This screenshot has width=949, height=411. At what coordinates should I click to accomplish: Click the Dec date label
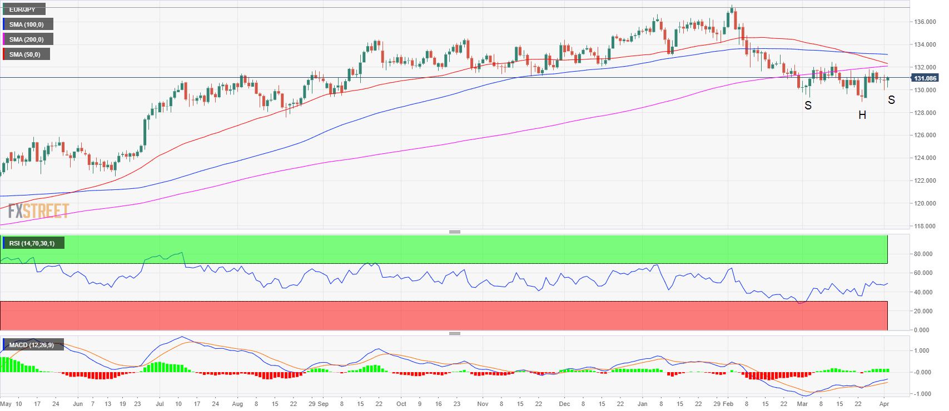(x=564, y=404)
